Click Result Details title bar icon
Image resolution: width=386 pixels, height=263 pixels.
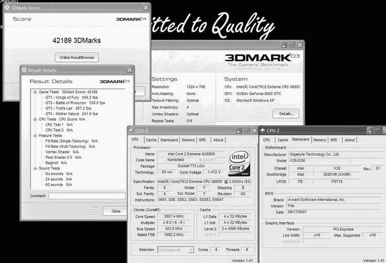[x=24, y=70]
